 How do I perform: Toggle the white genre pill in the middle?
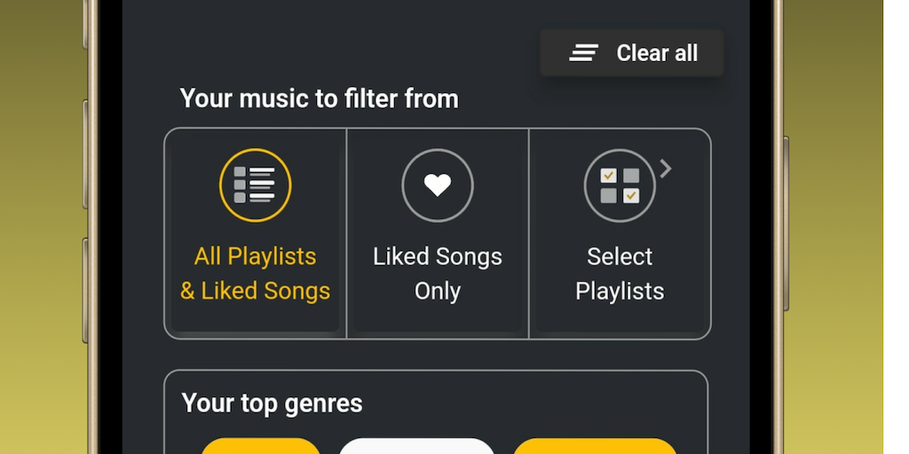(x=416, y=446)
